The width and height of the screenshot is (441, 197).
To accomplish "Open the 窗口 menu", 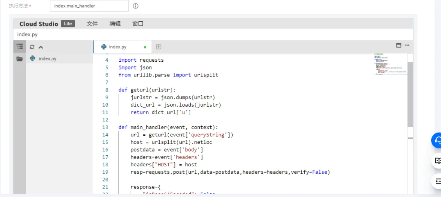I will tap(138, 24).
